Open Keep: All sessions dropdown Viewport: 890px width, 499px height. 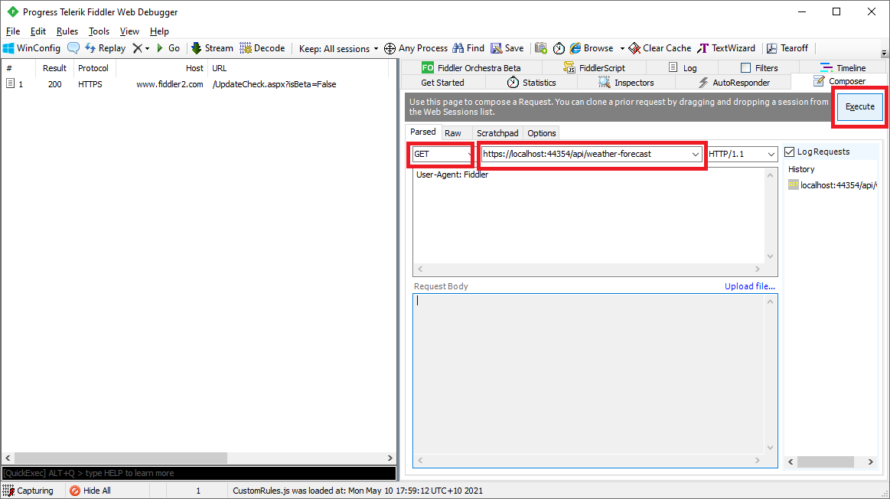[x=338, y=49]
